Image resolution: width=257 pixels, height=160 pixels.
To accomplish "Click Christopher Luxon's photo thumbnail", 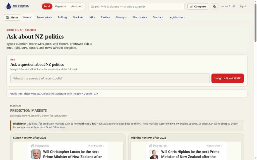I will click(36, 154).
